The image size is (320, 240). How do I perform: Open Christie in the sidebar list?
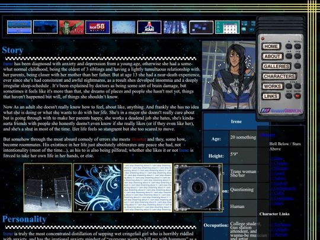click(x=279, y=164)
